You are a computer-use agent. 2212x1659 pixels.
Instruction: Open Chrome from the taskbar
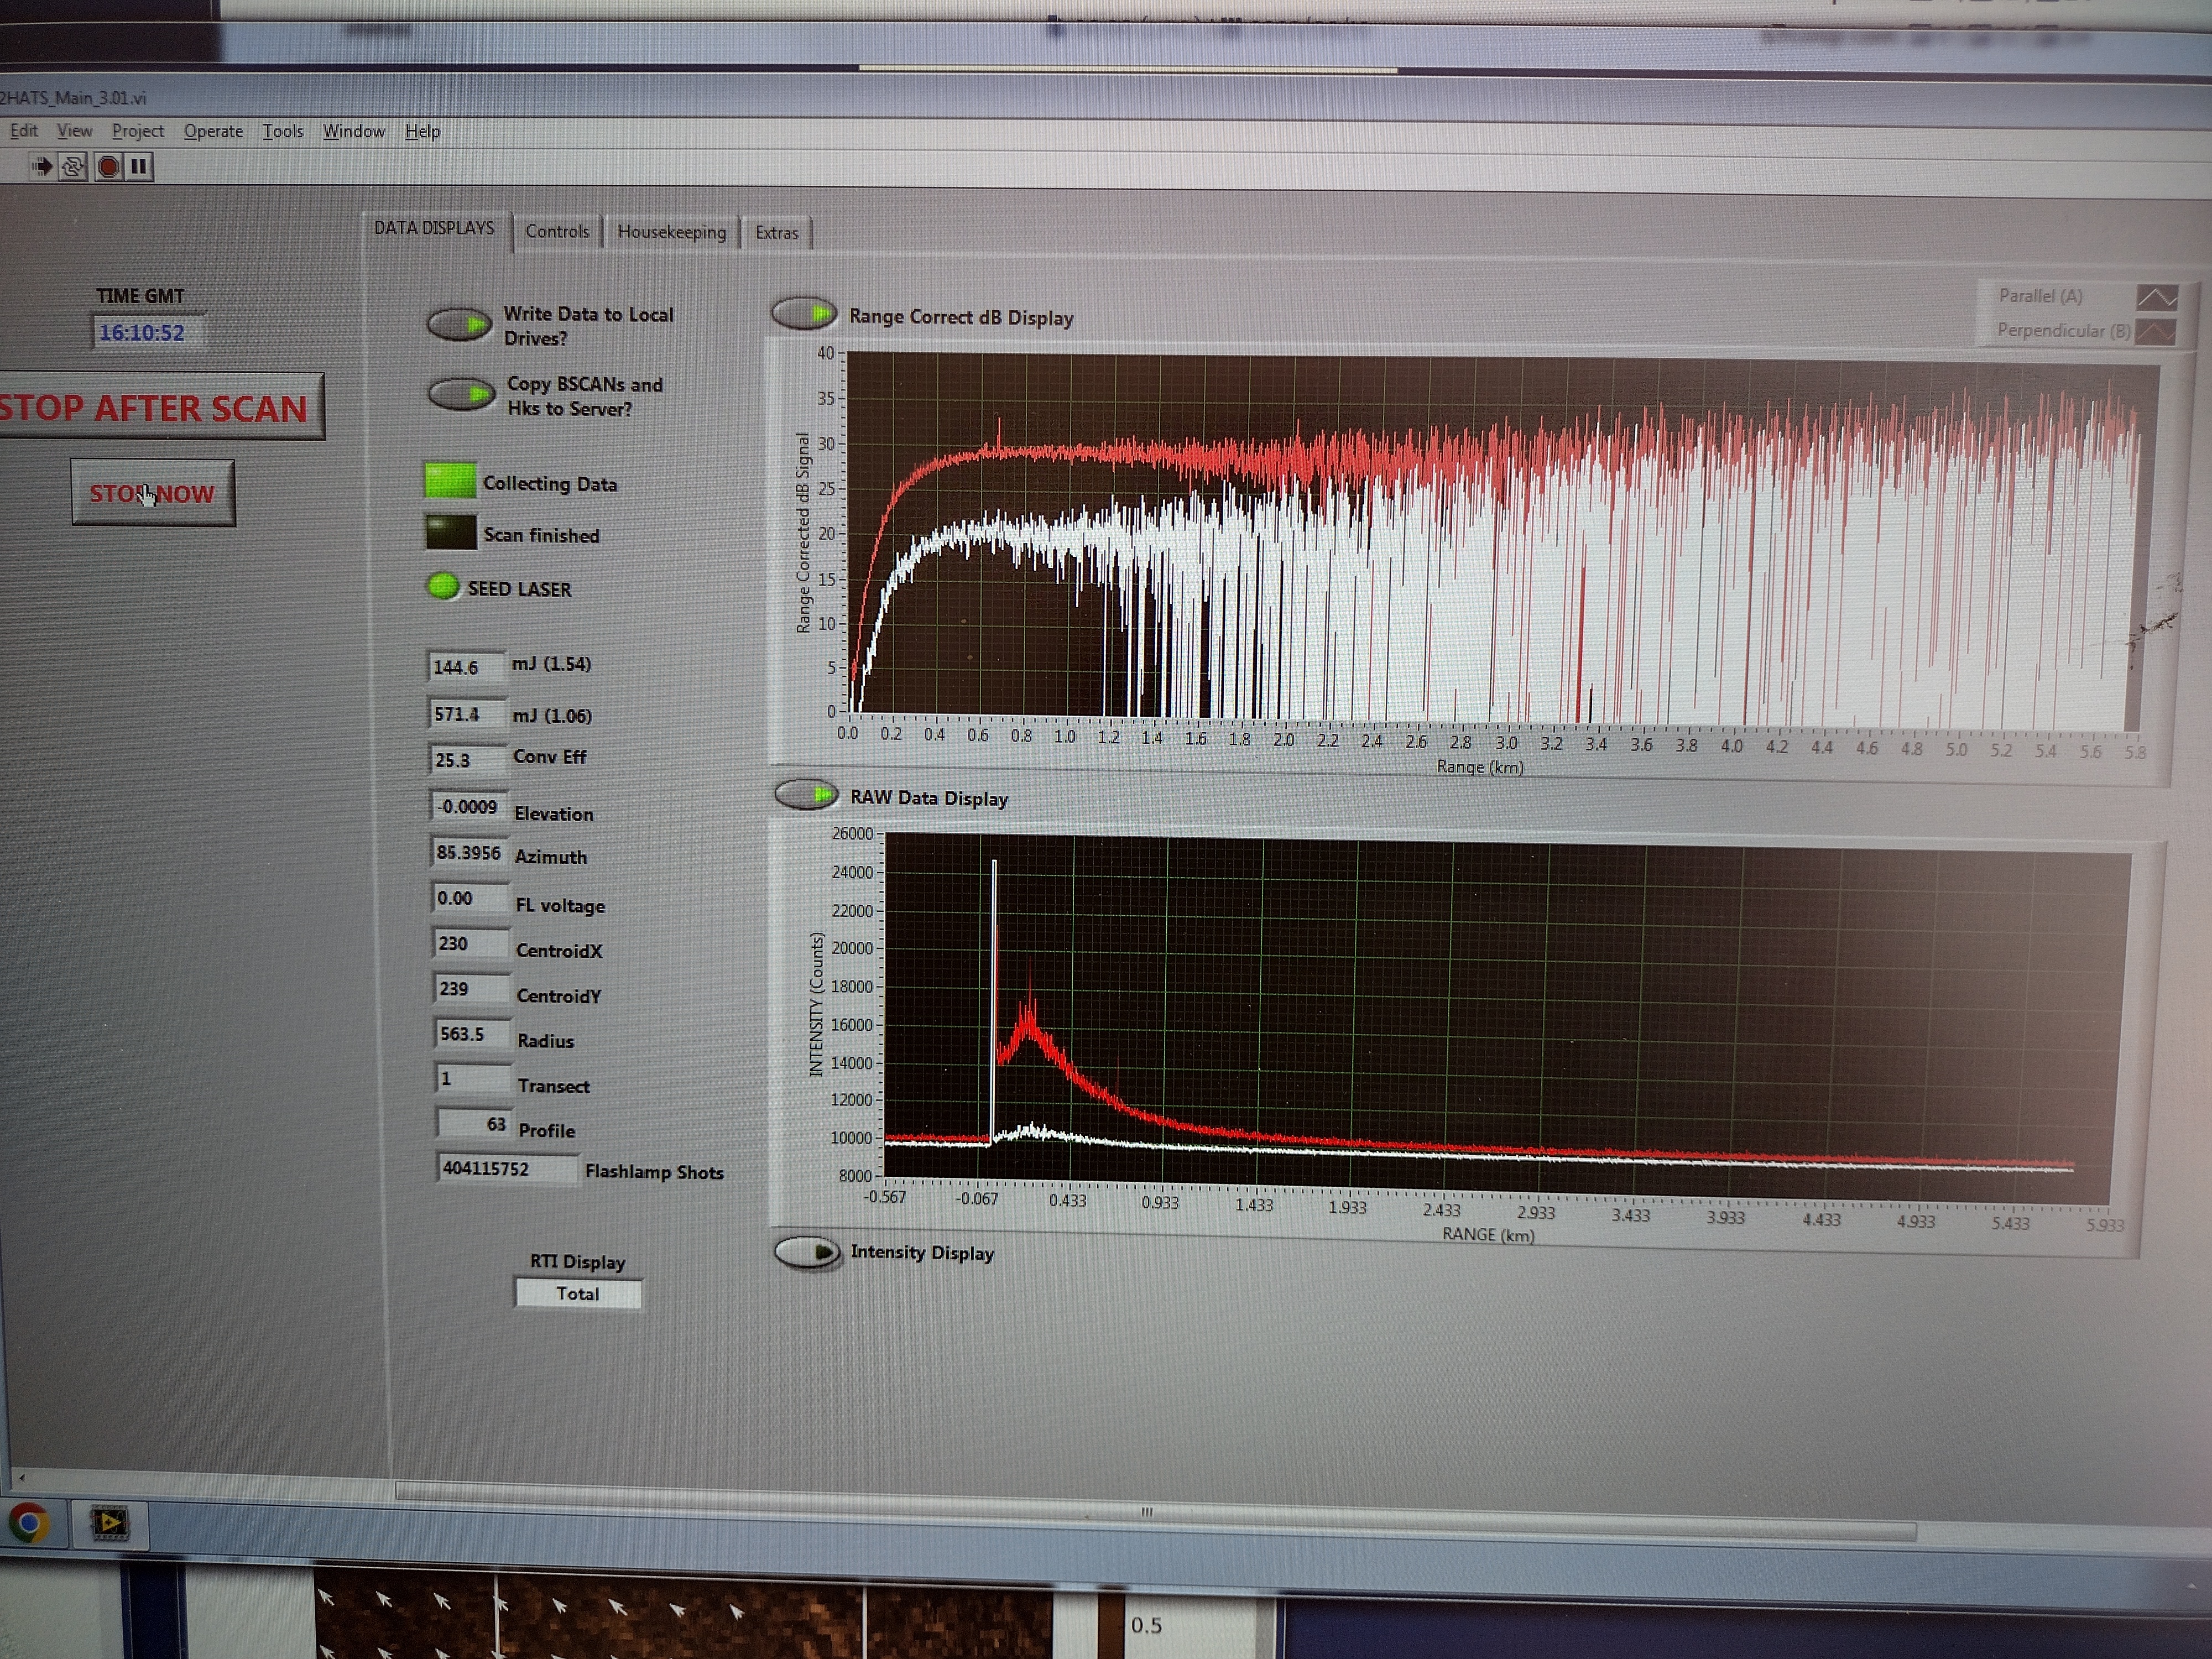click(30, 1523)
